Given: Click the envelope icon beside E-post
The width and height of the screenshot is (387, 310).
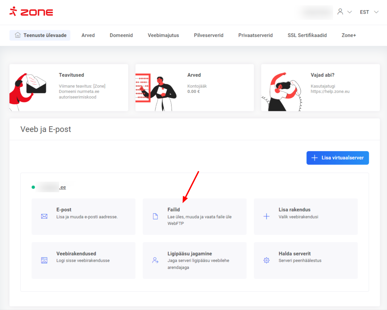Looking at the screenshot, I should (x=44, y=216).
